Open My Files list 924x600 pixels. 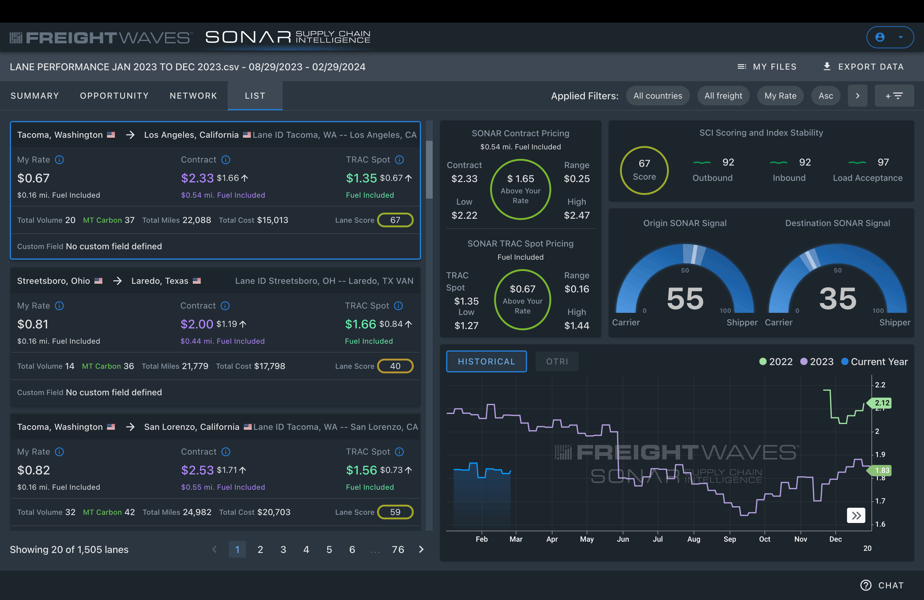pos(767,67)
